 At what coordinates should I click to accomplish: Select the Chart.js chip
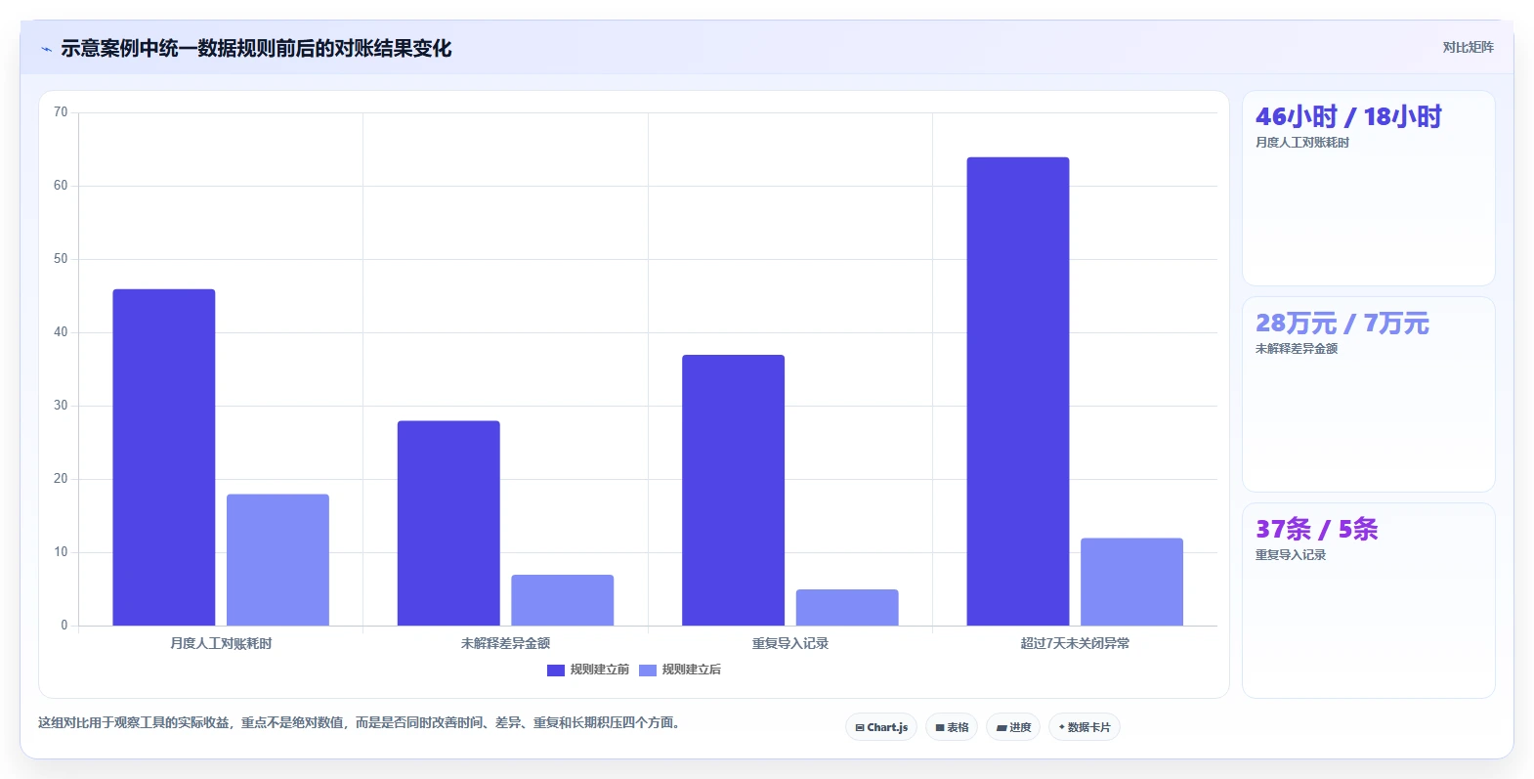click(x=881, y=727)
